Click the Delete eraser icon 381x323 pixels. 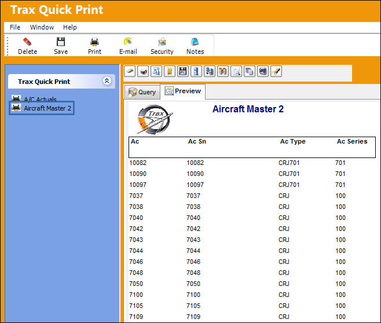27,42
